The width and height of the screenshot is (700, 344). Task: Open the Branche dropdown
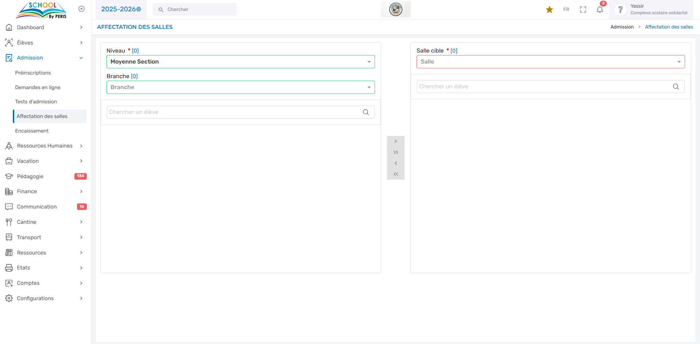tap(240, 87)
